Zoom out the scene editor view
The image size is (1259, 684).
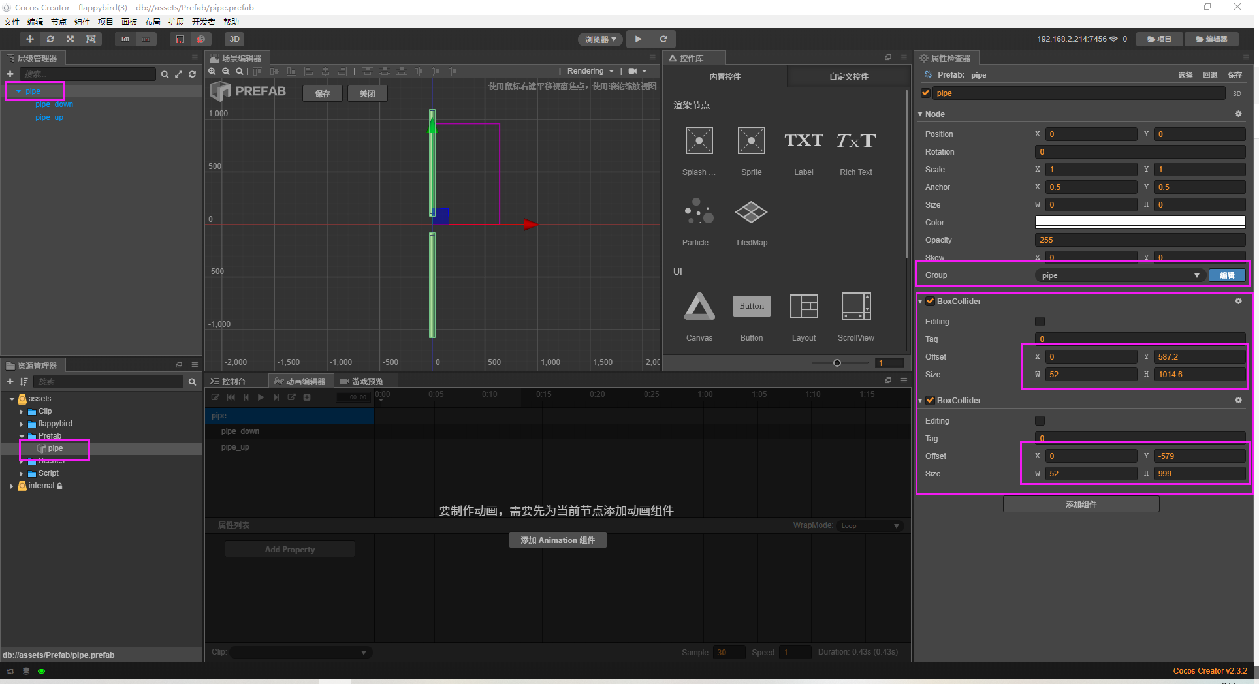coord(226,71)
